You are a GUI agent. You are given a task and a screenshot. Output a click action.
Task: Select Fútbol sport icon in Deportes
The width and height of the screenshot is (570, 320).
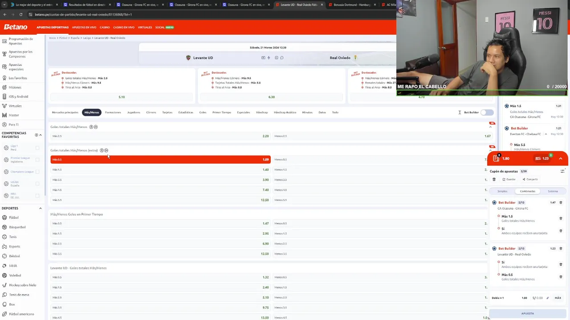4,217
